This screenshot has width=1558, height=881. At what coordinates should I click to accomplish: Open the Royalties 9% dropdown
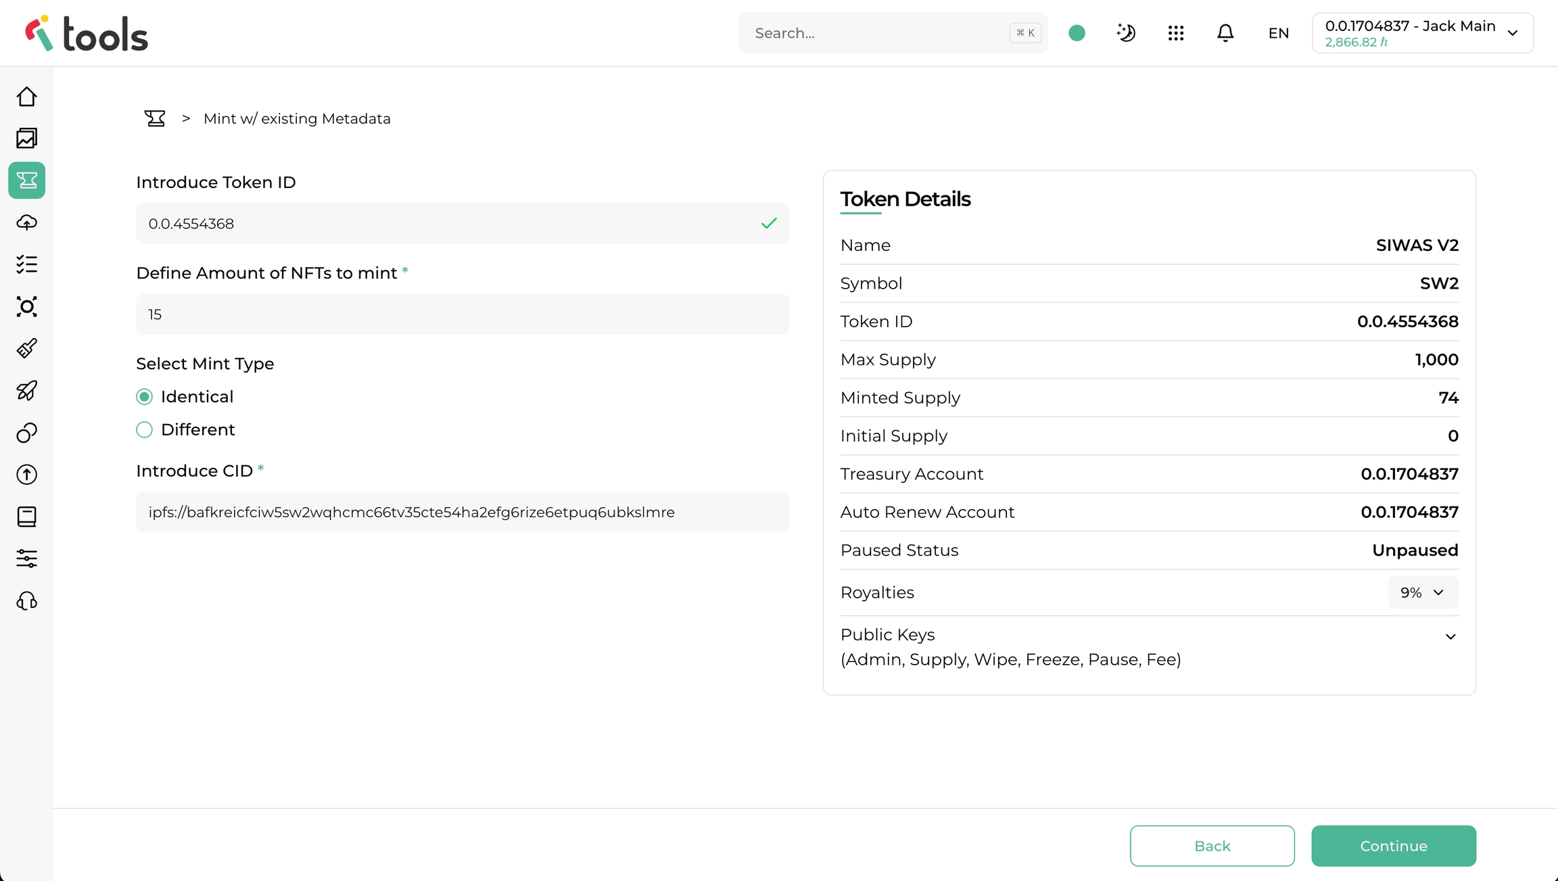[1423, 592]
